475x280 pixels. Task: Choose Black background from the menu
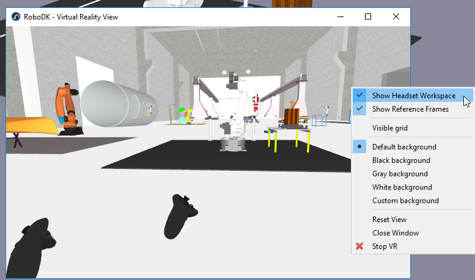(401, 160)
